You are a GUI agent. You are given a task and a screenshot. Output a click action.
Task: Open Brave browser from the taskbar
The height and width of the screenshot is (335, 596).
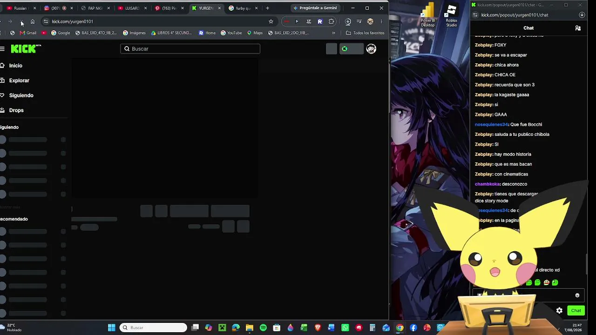pos(318,328)
